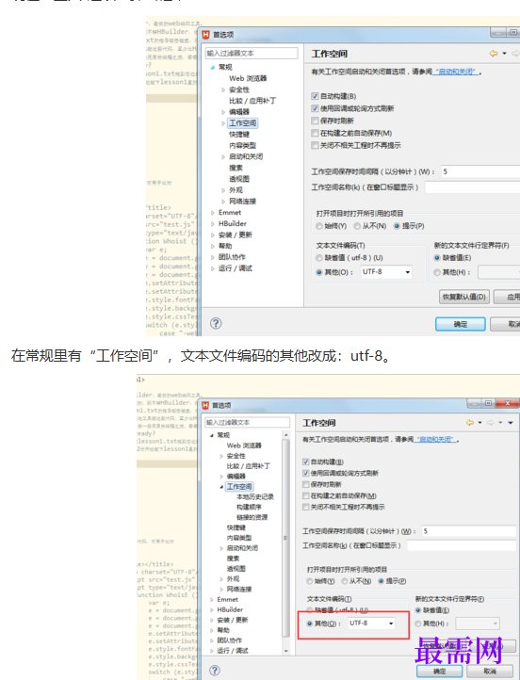
Task: Select 透视图 in upper dialog tree
Action: pyautogui.click(x=239, y=179)
